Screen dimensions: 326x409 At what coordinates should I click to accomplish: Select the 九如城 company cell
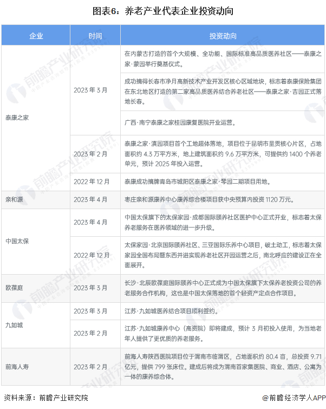tap(36, 325)
